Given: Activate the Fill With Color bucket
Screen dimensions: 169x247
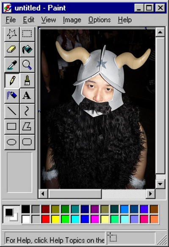Looking at the screenshot, I should pyautogui.click(x=27, y=49).
